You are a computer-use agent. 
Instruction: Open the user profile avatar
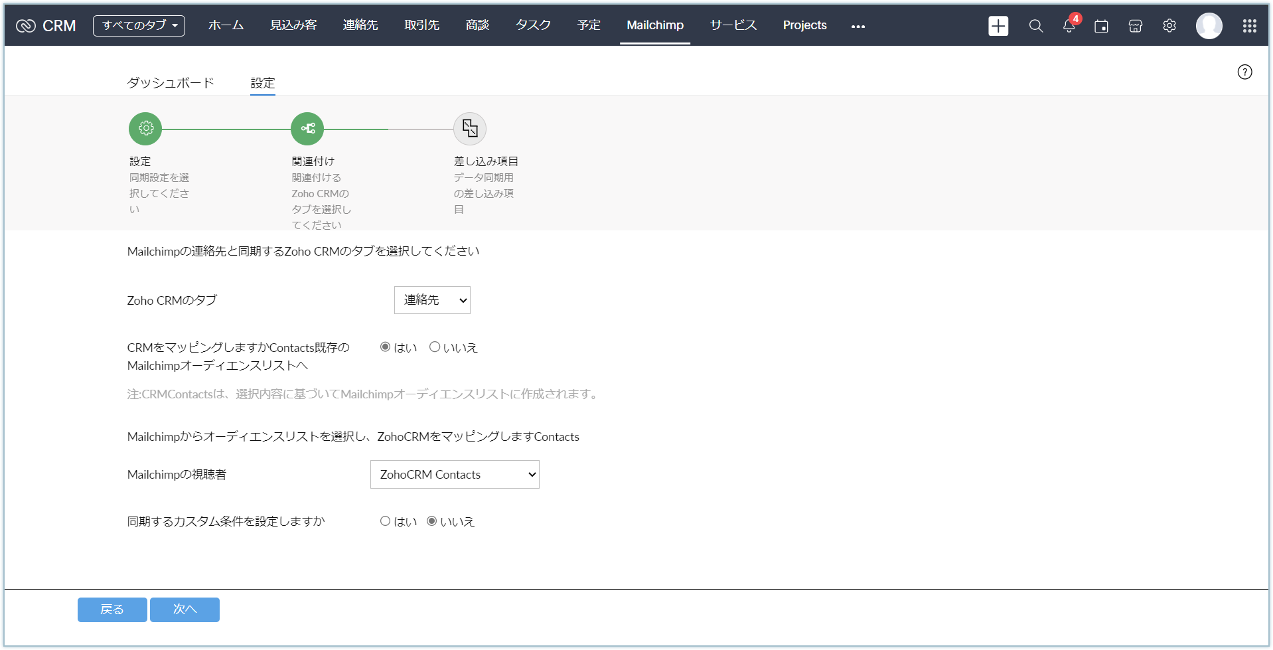point(1209,26)
